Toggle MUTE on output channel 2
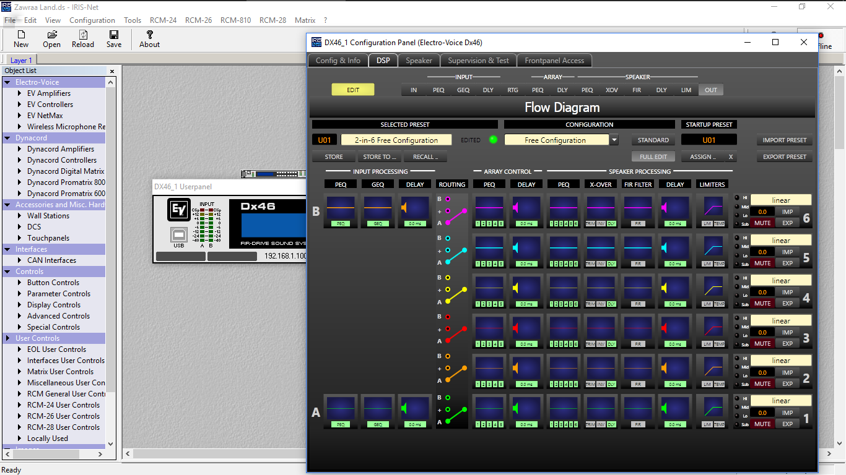Image resolution: width=846 pixels, height=475 pixels. (762, 383)
